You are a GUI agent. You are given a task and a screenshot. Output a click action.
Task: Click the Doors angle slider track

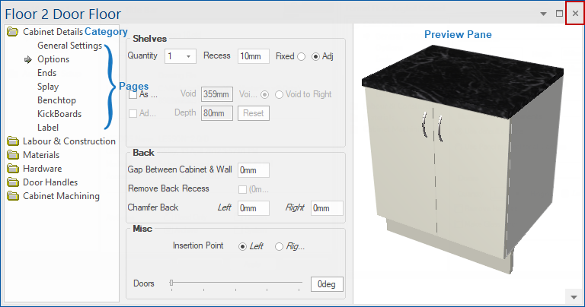236,283
